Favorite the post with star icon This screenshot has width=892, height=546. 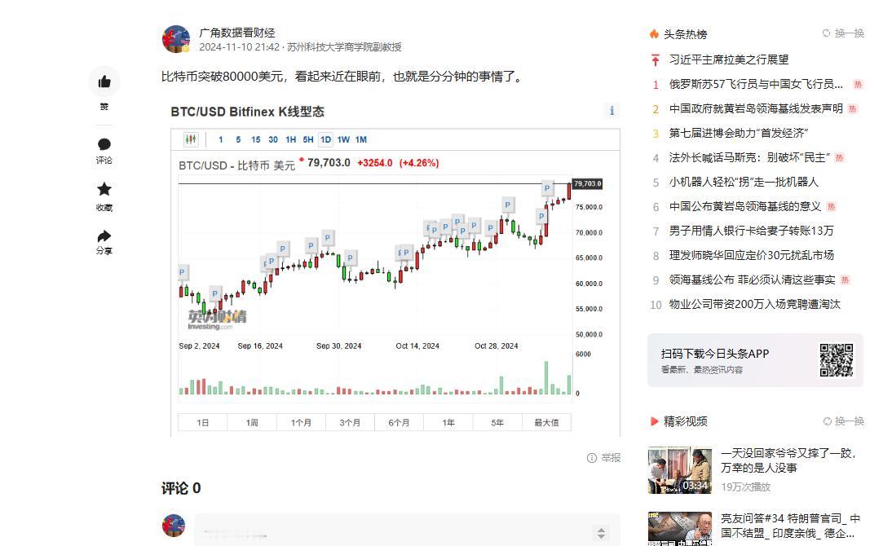[104, 189]
